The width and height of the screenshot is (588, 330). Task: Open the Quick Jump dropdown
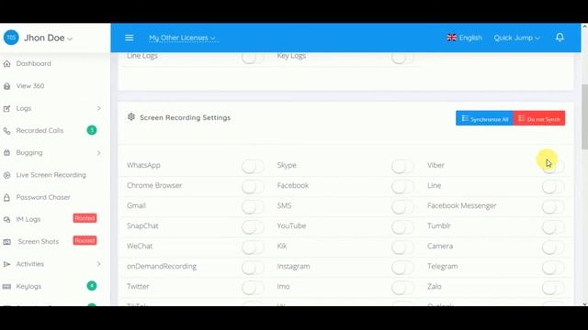pyautogui.click(x=516, y=38)
